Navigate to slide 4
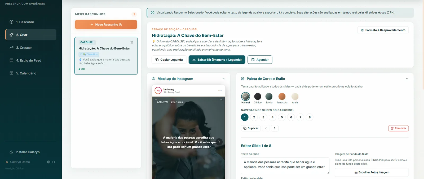Screen dimensions: 424x179 point(273,117)
